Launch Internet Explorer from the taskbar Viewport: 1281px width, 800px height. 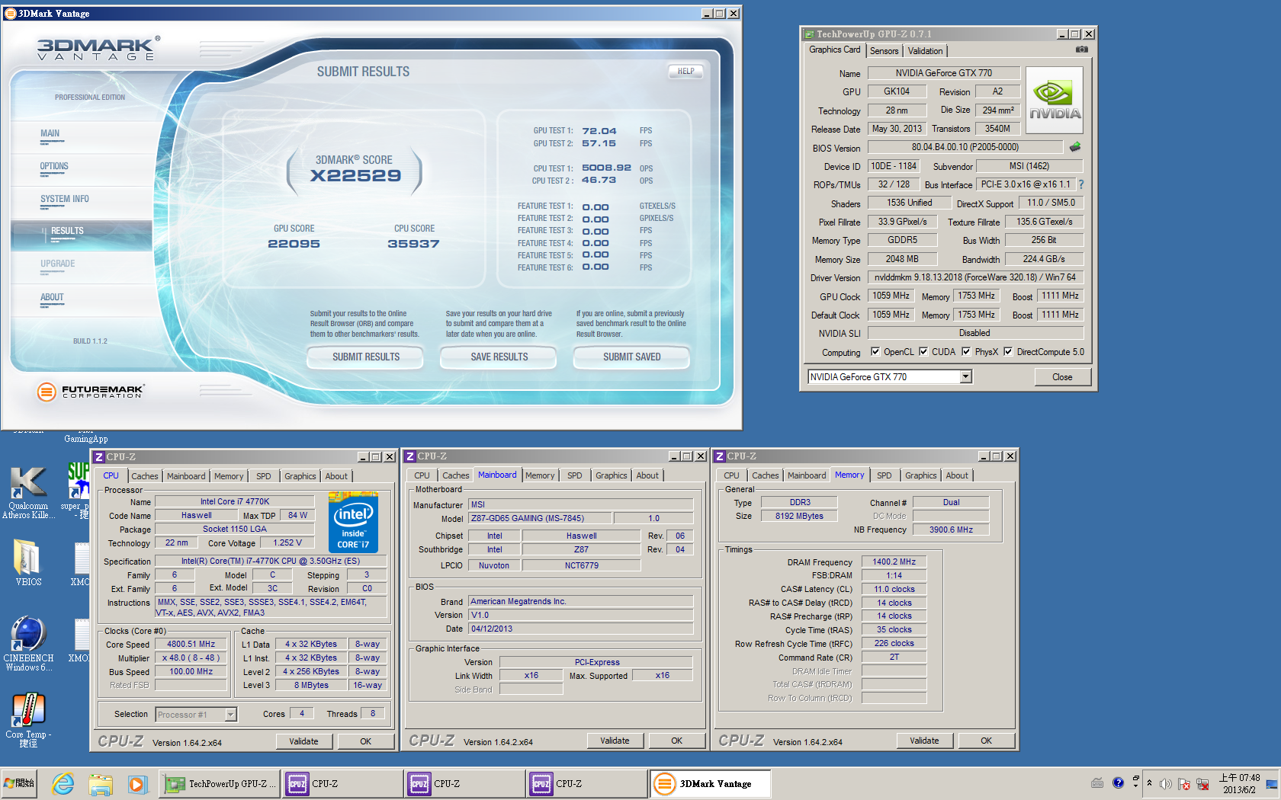pyautogui.click(x=63, y=783)
